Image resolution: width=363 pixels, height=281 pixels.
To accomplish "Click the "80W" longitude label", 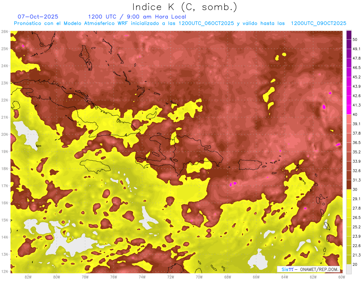I will pyautogui.click(x=57, y=277).
